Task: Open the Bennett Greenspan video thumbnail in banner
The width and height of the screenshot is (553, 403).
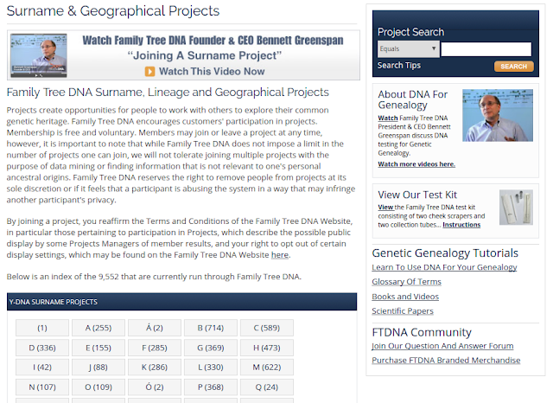Action: click(39, 55)
